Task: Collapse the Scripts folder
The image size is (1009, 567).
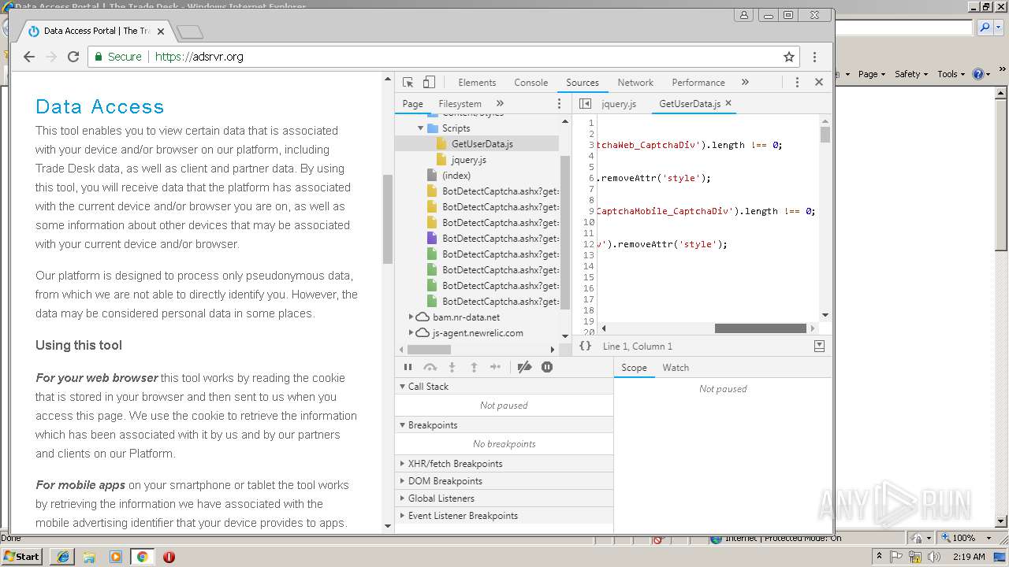Action: pos(421,128)
